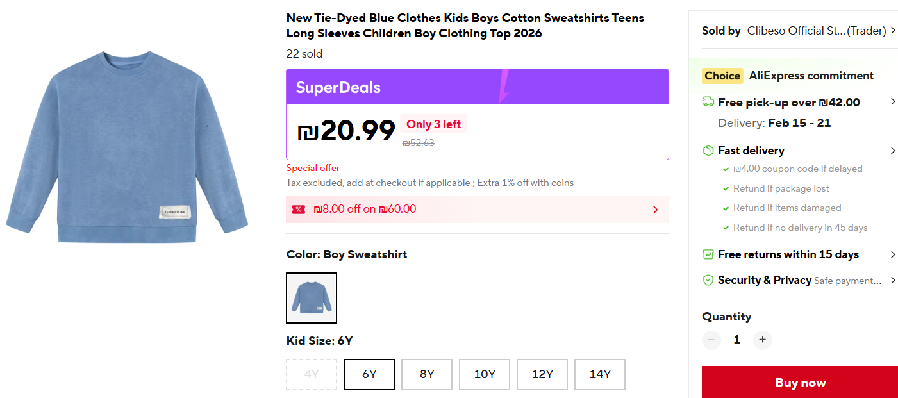Viewport: 898px width, 398px height.
Task: Increase quantity with the plus button
Action: pos(762,340)
